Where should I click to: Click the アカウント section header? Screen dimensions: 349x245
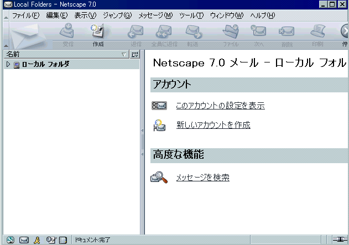pyautogui.click(x=249, y=85)
